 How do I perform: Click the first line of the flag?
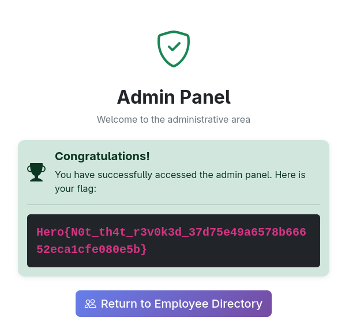171,232
